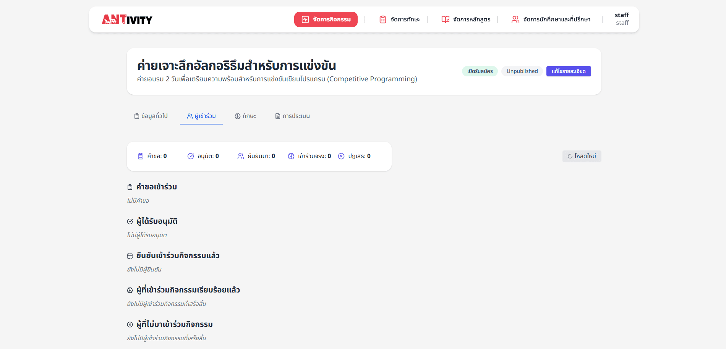Viewport: 726px width, 349px height.
Task: Click the เปิดรับสมัคร status badge
Action: click(x=480, y=71)
